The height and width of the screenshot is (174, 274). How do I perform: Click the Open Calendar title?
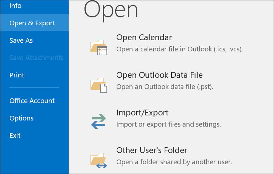tap(144, 37)
